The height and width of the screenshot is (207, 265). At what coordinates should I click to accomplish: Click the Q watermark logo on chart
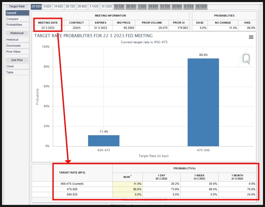(245, 58)
